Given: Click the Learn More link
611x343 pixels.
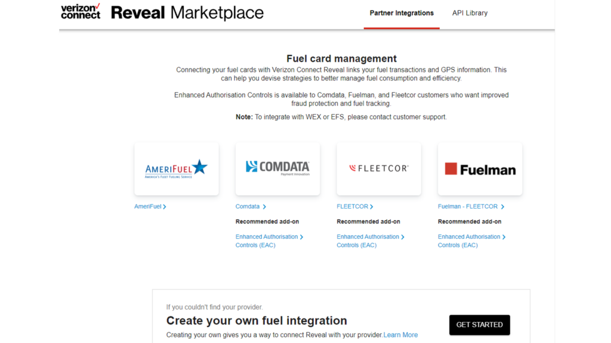Looking at the screenshot, I should (x=400, y=335).
